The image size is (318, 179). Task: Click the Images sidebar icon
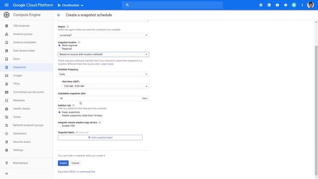6,76
